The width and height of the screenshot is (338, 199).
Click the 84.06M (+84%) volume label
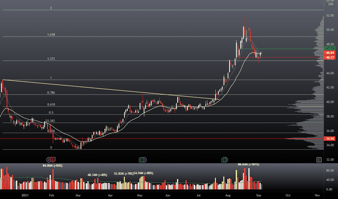pyautogui.click(x=53, y=166)
